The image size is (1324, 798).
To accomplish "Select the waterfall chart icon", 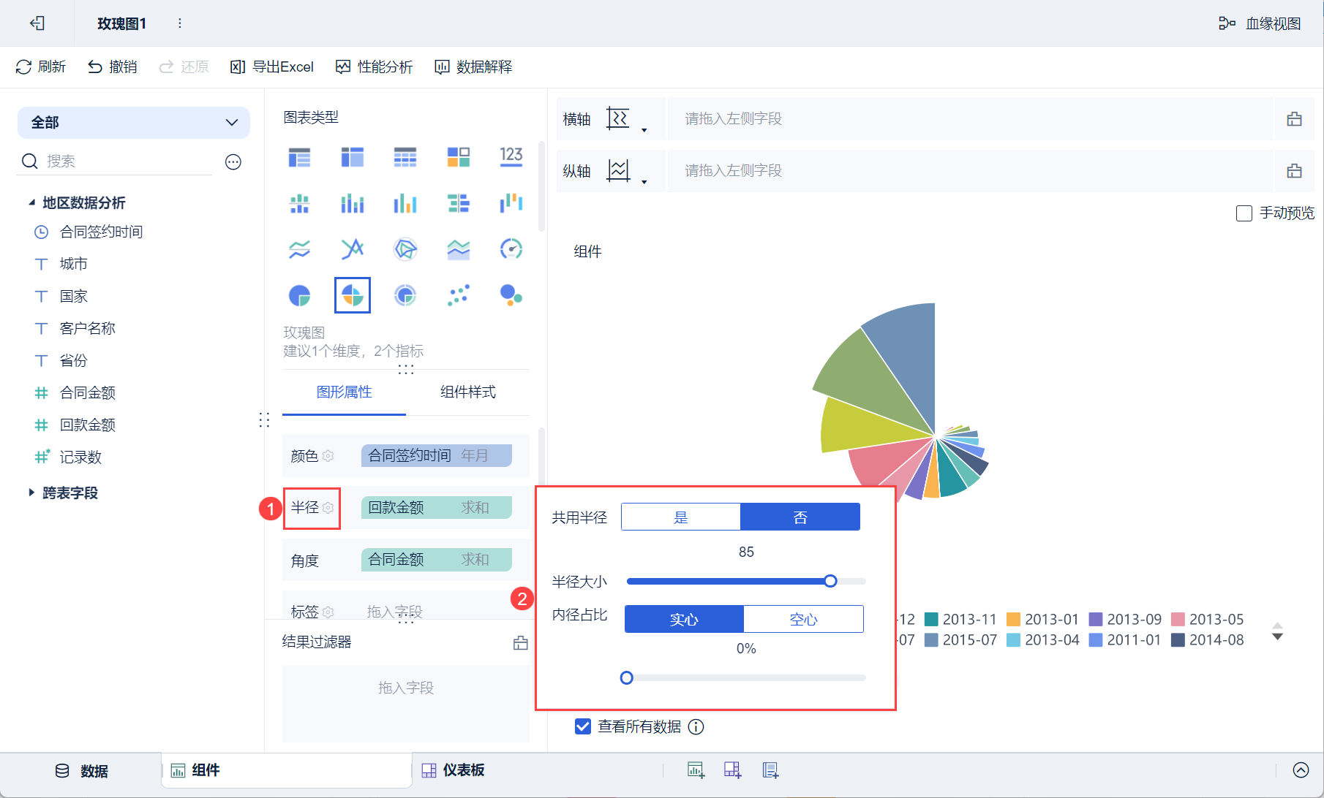I will [511, 203].
